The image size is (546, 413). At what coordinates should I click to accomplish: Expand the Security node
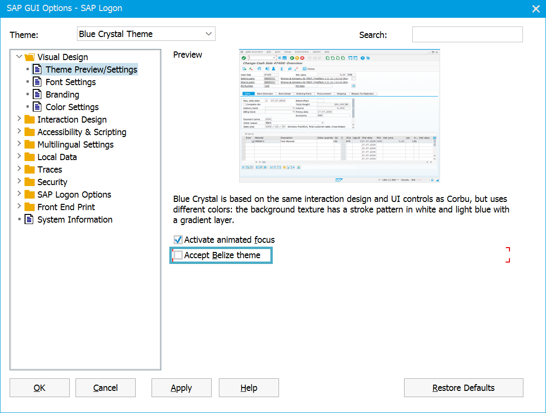coord(19,181)
